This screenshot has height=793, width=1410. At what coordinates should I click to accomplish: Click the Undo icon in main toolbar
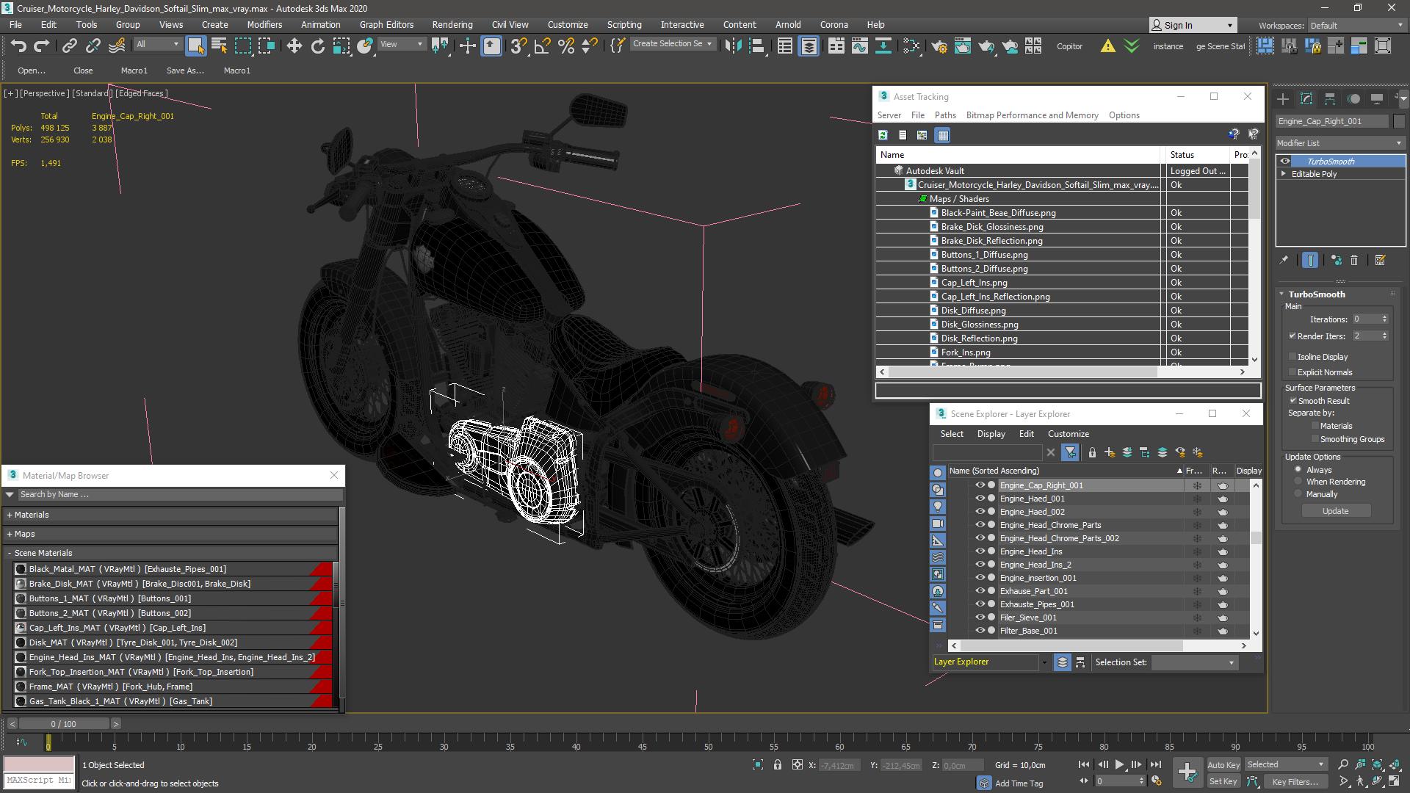(x=18, y=46)
